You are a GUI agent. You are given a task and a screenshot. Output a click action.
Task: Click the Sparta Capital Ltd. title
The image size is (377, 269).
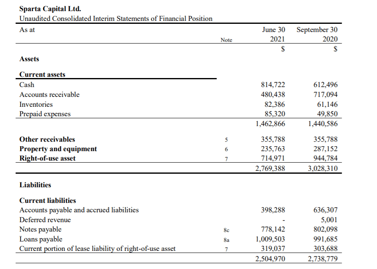(x=50, y=9)
